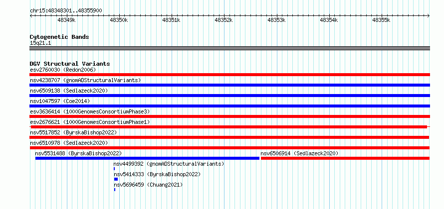Select the small blue block under nsv5414333
The image size is (444, 209).
(116, 179)
